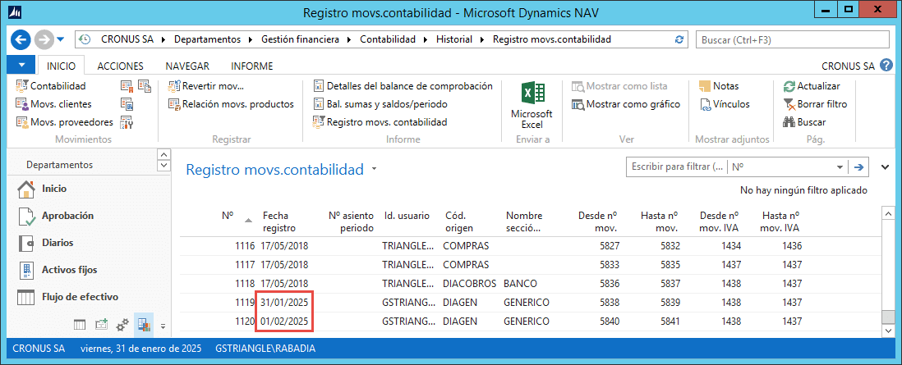
Task: Click small ledger icon with wrench tools
Action: pos(127,122)
